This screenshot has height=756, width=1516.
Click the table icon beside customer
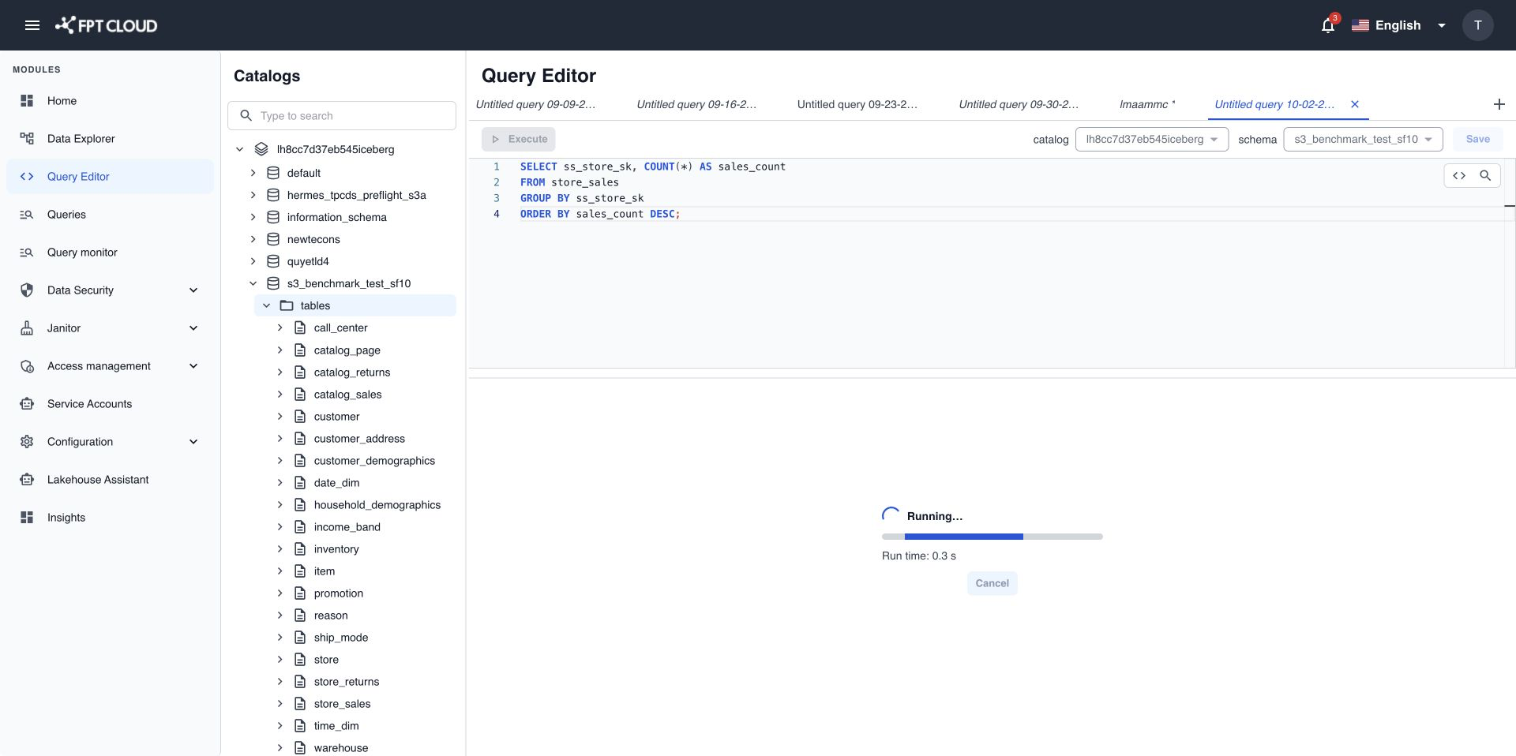click(300, 416)
